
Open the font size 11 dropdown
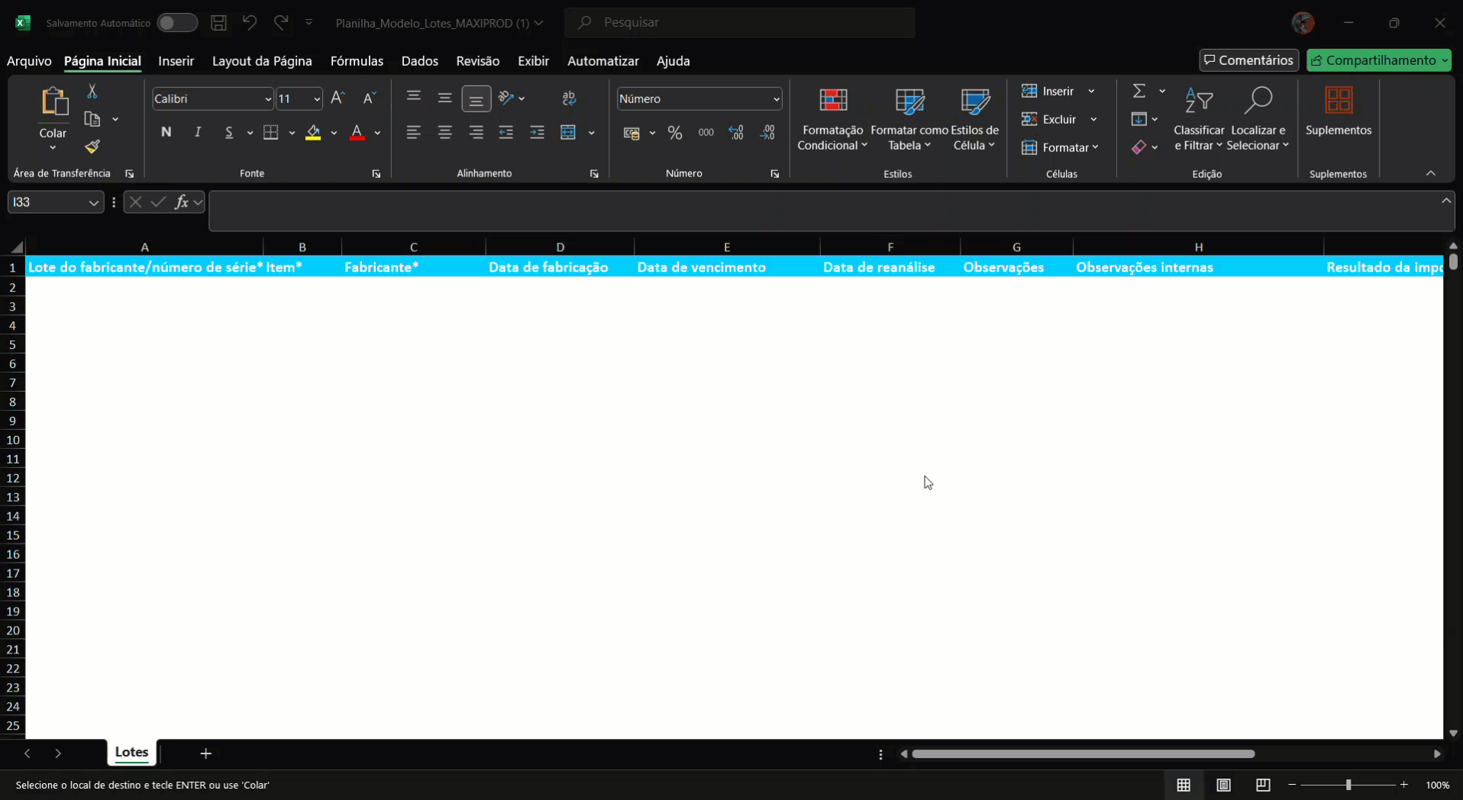click(x=317, y=99)
